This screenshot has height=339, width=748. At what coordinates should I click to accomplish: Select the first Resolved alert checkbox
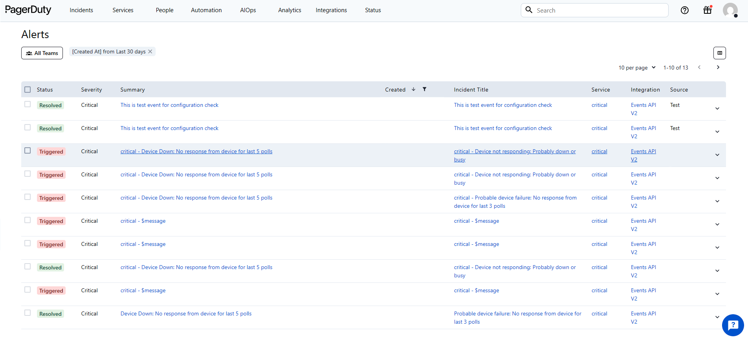(x=28, y=104)
